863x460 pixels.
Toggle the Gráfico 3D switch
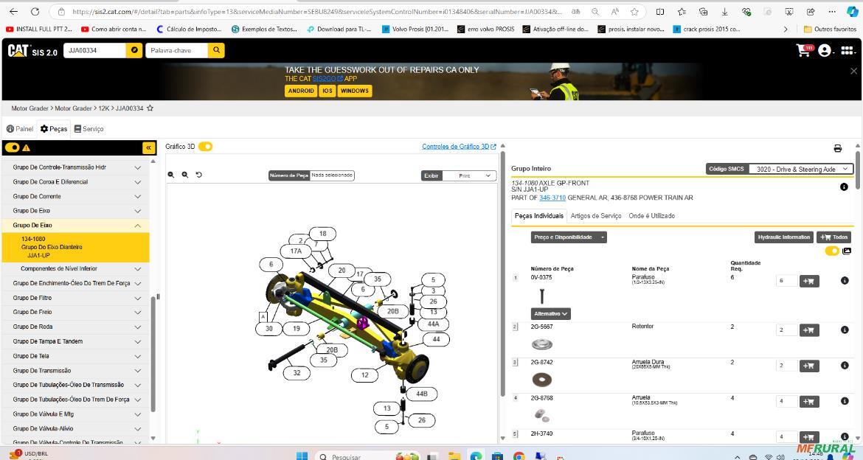click(x=205, y=147)
